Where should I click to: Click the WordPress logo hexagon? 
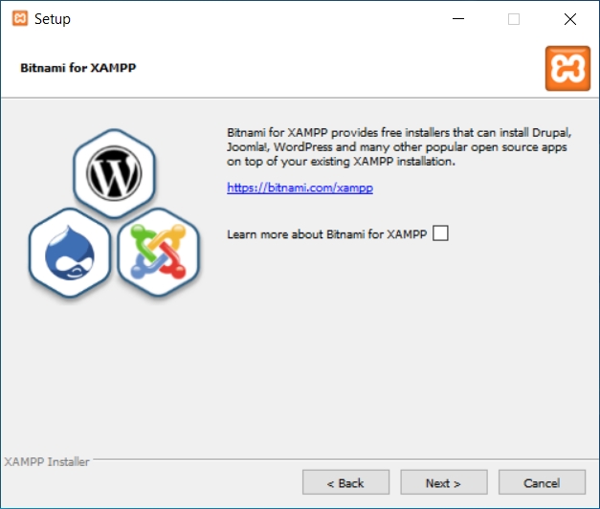[x=113, y=173]
